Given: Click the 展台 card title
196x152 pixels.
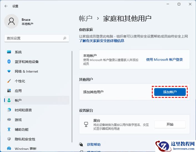Looking at the screenshot, I should 97,120.
